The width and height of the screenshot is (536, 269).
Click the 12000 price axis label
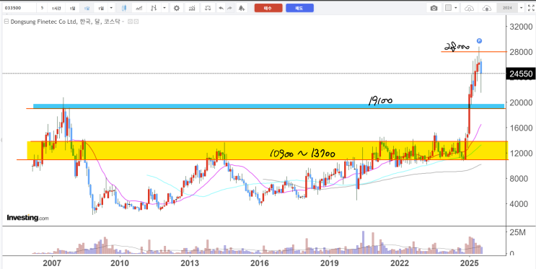coord(521,153)
